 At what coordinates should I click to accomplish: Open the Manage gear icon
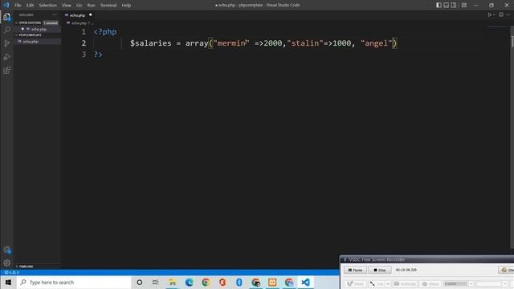pos(7,263)
